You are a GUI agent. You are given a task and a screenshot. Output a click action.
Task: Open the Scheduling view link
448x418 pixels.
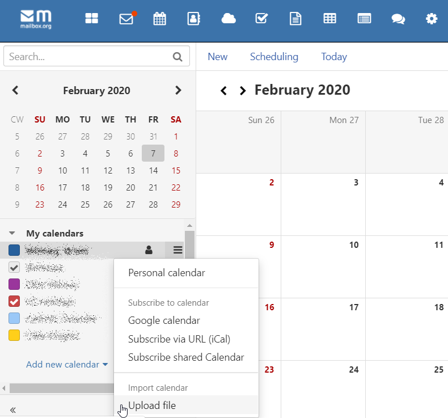click(x=274, y=57)
